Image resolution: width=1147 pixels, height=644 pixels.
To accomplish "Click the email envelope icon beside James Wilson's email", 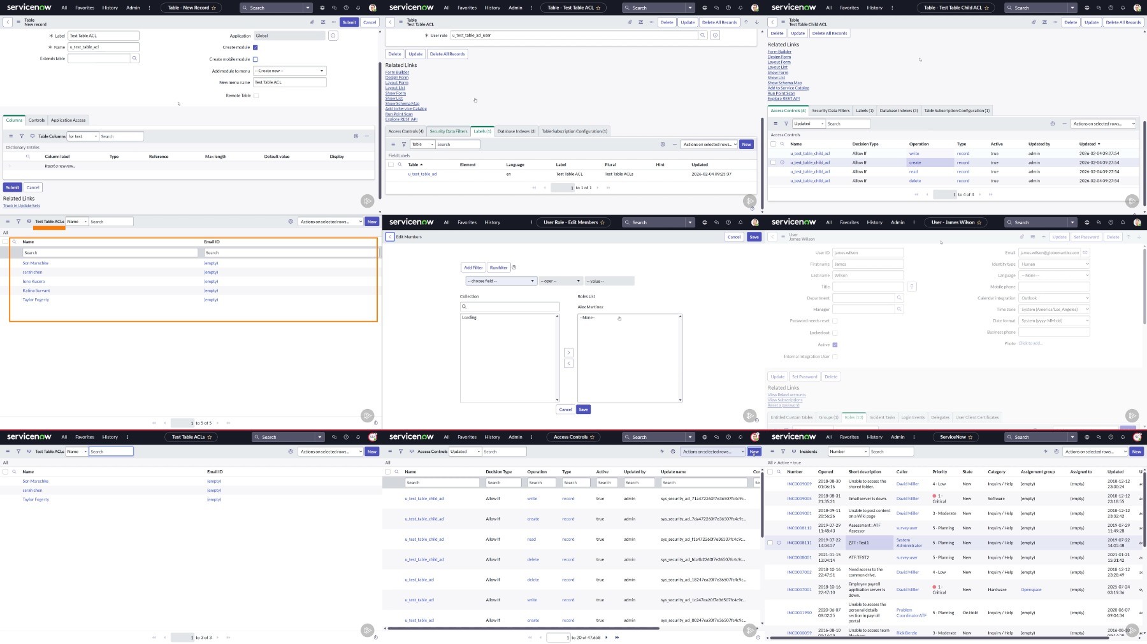I will 1085,253.
